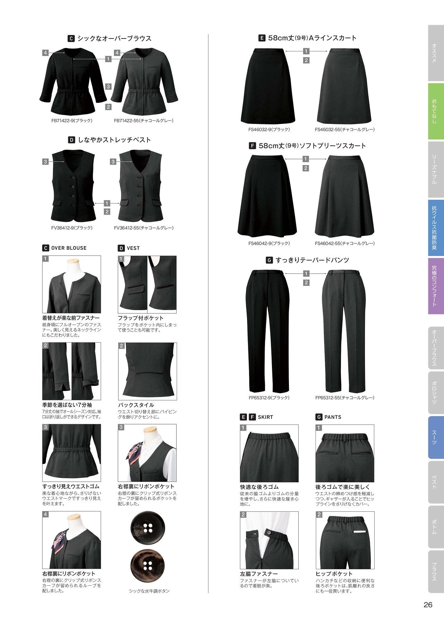The width and height of the screenshot is (444, 618).
Task: Click the charcoal gray vest FV36412-55 image
Action: point(140,186)
